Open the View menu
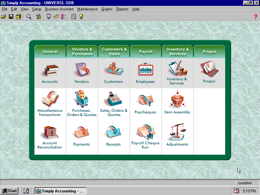Viewport: 260px width, 195px height. coord(25,9)
